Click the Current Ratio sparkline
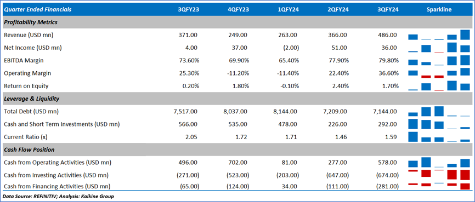This screenshot has height=202, width=475. coord(439,137)
